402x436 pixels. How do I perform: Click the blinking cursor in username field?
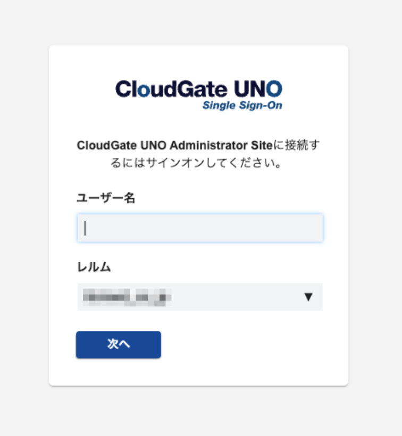85,228
